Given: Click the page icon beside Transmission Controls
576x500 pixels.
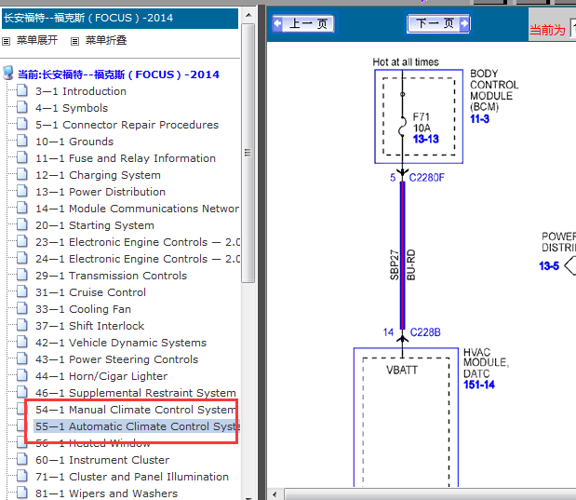Looking at the screenshot, I should tap(22, 275).
